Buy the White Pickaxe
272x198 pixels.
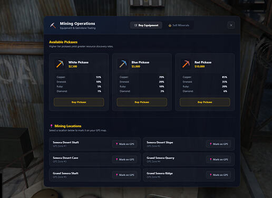[79, 102]
